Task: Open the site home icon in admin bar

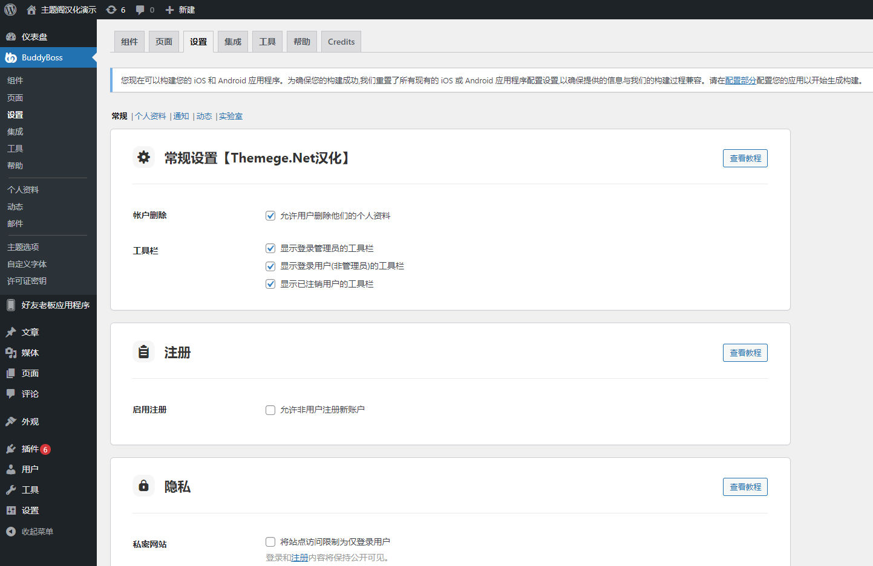Action: pyautogui.click(x=31, y=10)
